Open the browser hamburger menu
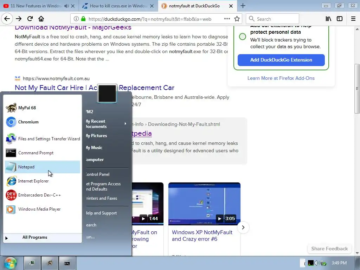The height and width of the screenshot is (270, 360). click(x=353, y=19)
